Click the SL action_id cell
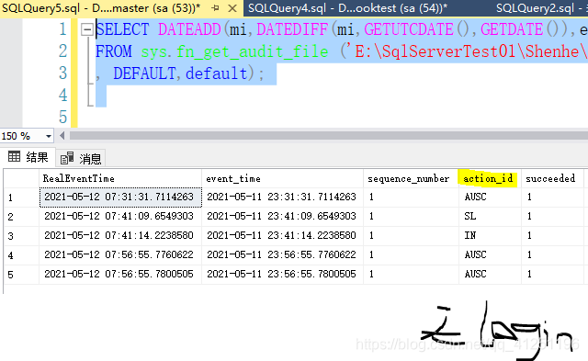This screenshot has height=361, width=588. click(490, 217)
